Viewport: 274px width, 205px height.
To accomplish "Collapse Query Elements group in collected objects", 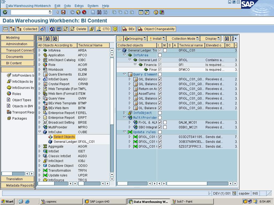I will click(124, 74).
